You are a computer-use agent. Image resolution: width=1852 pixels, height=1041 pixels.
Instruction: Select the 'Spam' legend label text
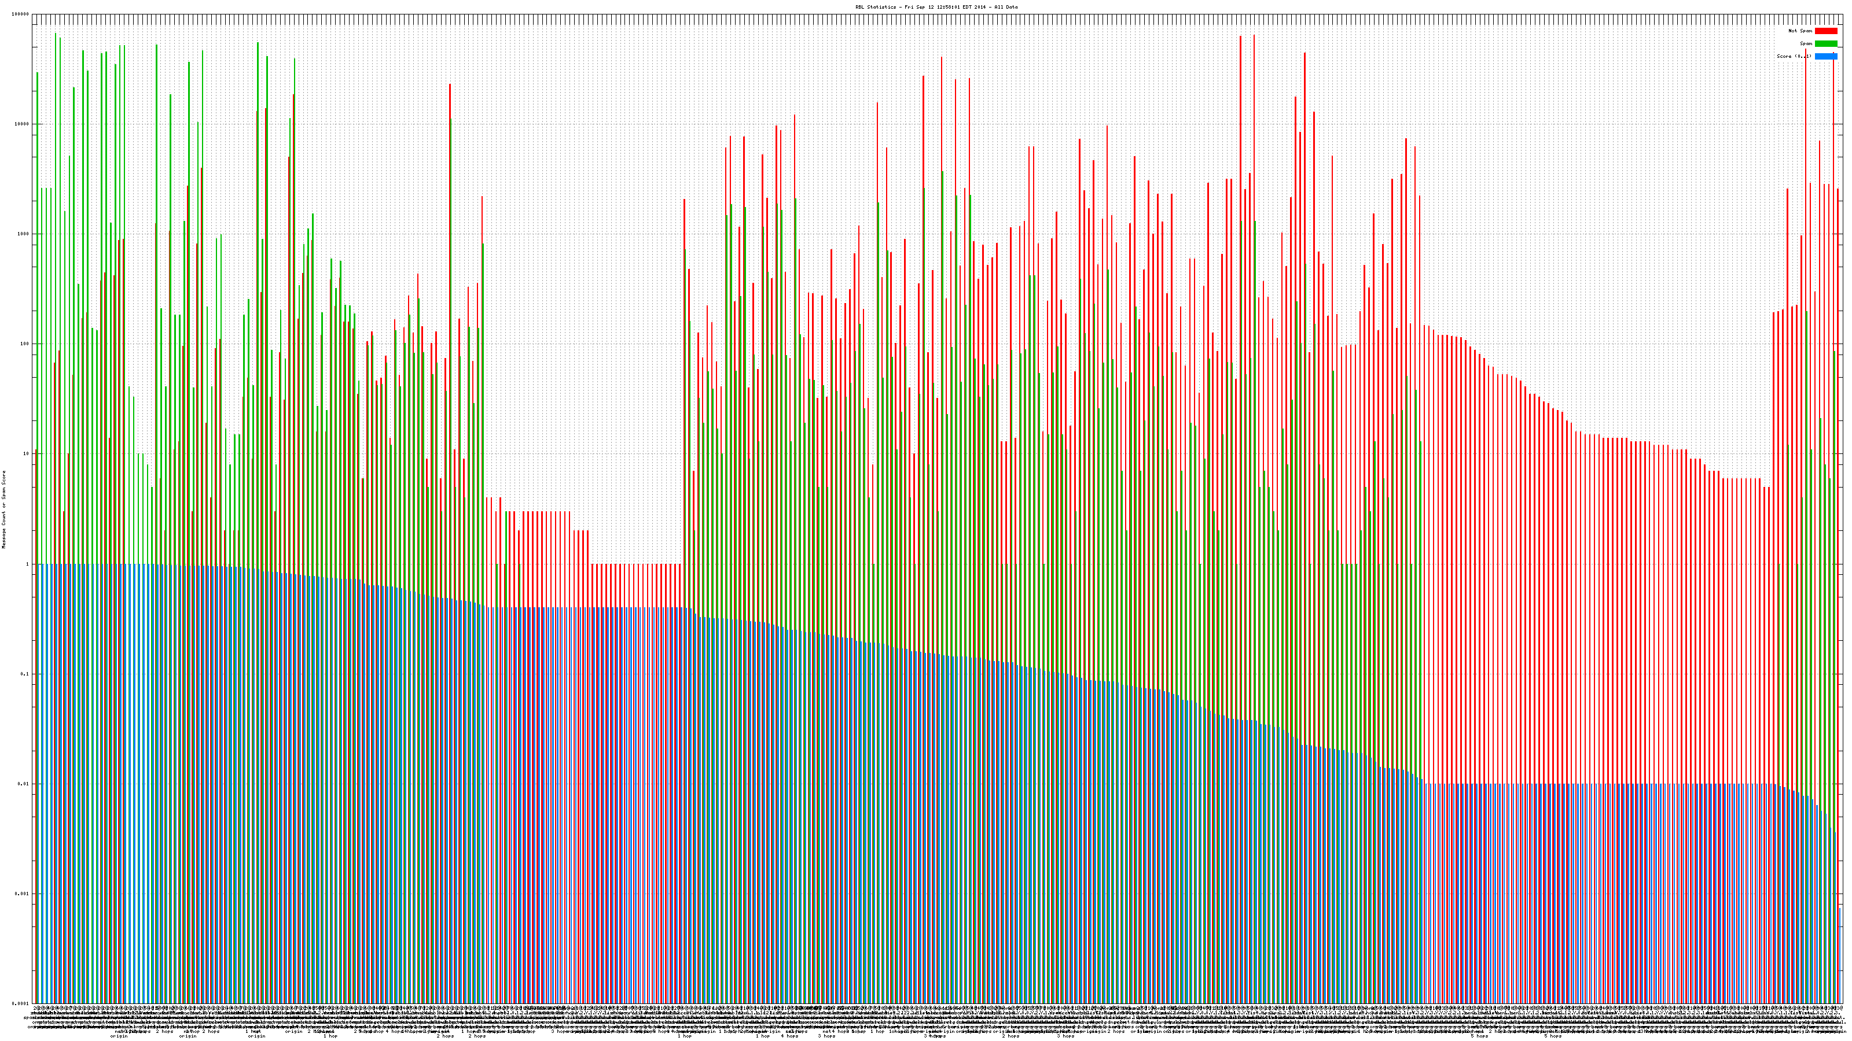click(1806, 44)
